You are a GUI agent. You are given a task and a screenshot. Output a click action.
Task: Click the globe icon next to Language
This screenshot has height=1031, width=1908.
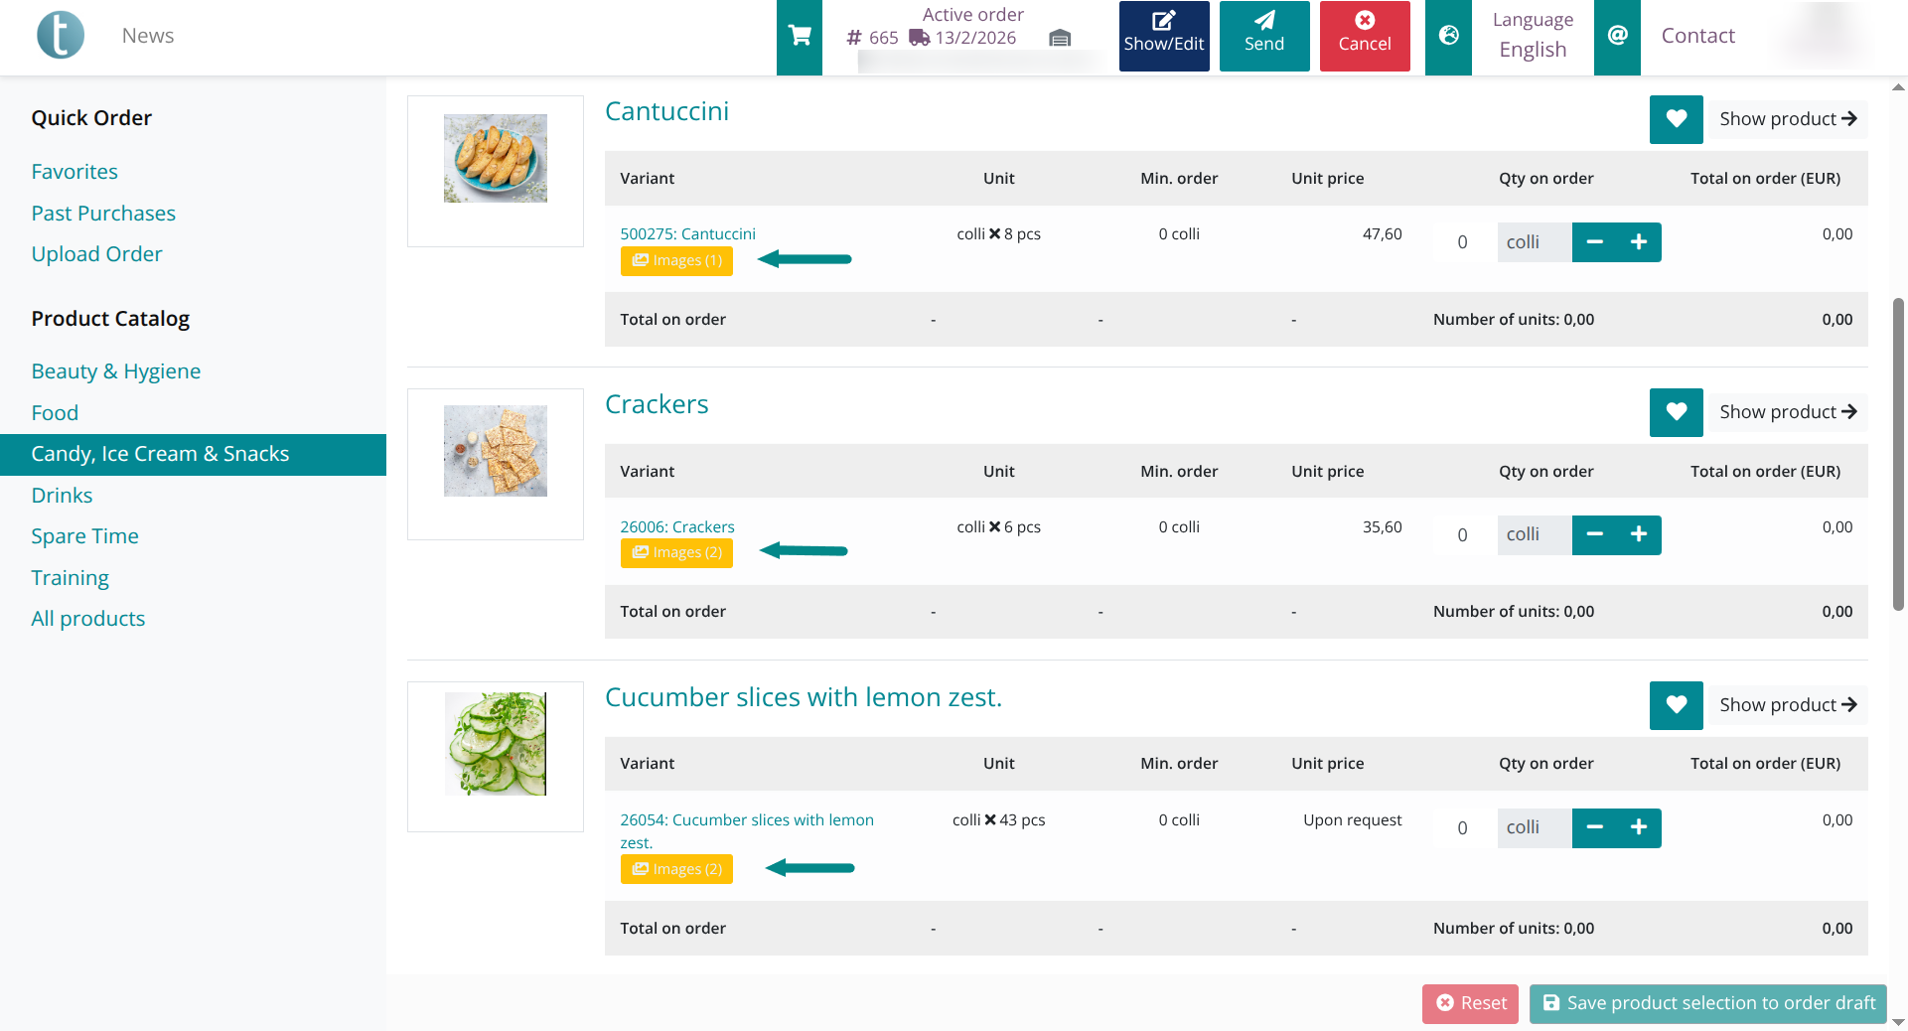click(x=1448, y=36)
